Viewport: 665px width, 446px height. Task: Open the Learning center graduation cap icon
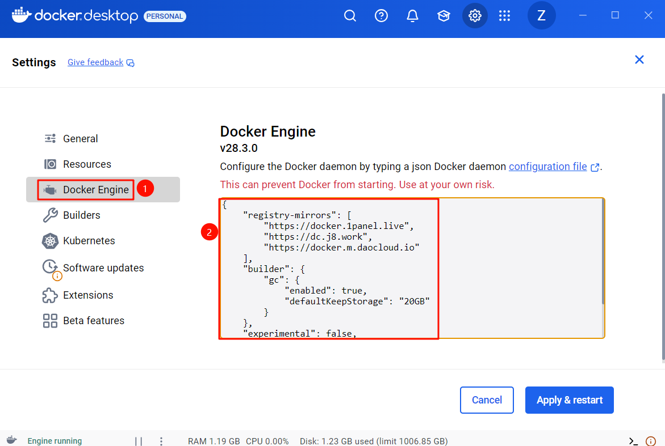(444, 16)
